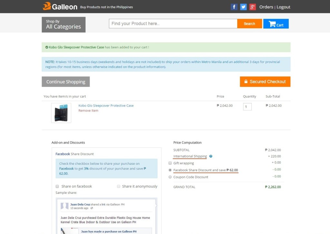Open the Twitter social icon in header
This screenshot has height=234, width=330.
point(243,7)
